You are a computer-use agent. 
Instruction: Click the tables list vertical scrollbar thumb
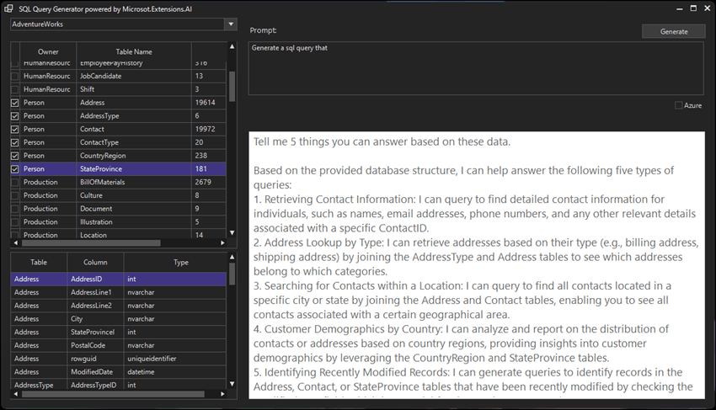click(x=232, y=86)
